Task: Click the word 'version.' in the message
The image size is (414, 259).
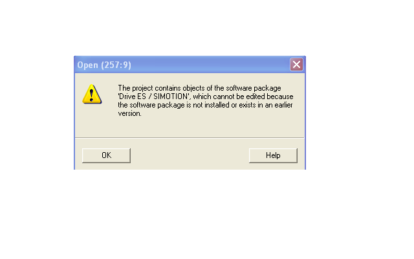Action: (129, 113)
